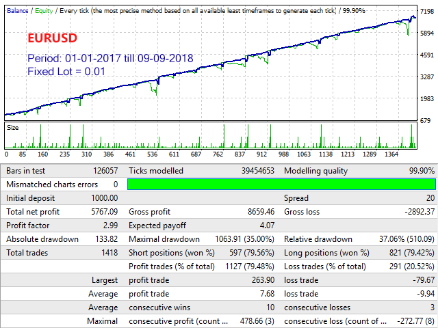Image resolution: width=438 pixels, height=328 pixels.
Task: Click the 'Absolute drawdown' label
Action: coord(42,239)
